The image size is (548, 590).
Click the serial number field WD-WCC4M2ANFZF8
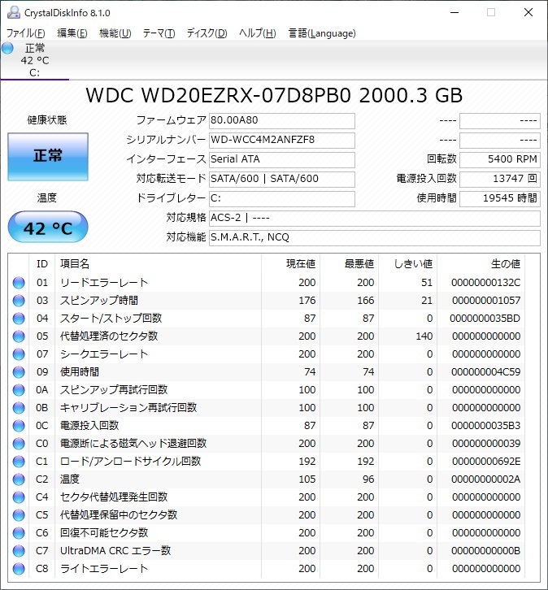coord(282,140)
